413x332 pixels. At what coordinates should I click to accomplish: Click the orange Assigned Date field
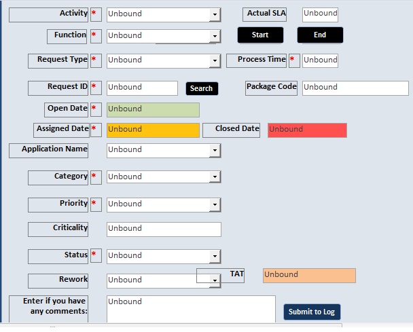click(x=153, y=130)
